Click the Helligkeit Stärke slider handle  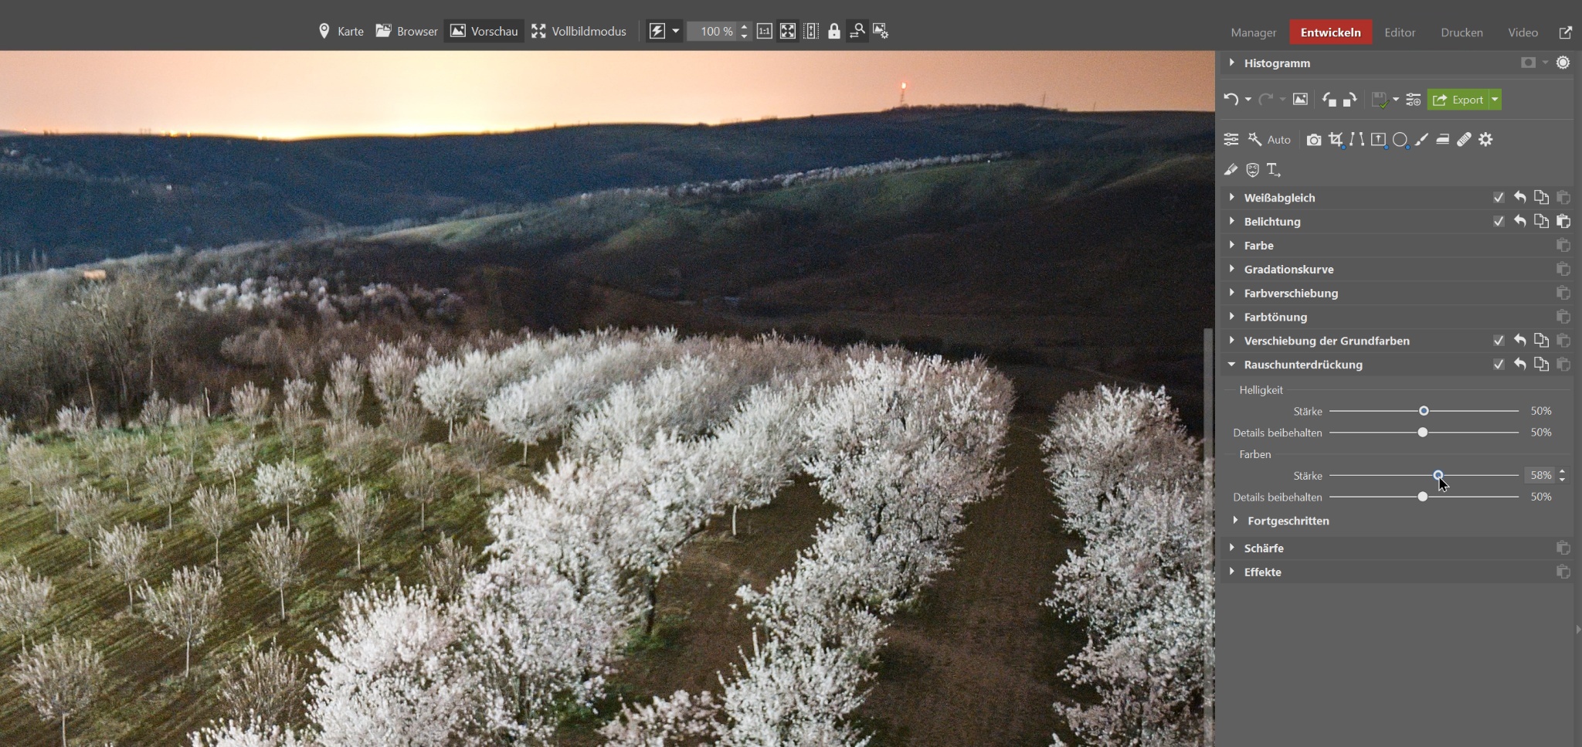(x=1424, y=411)
